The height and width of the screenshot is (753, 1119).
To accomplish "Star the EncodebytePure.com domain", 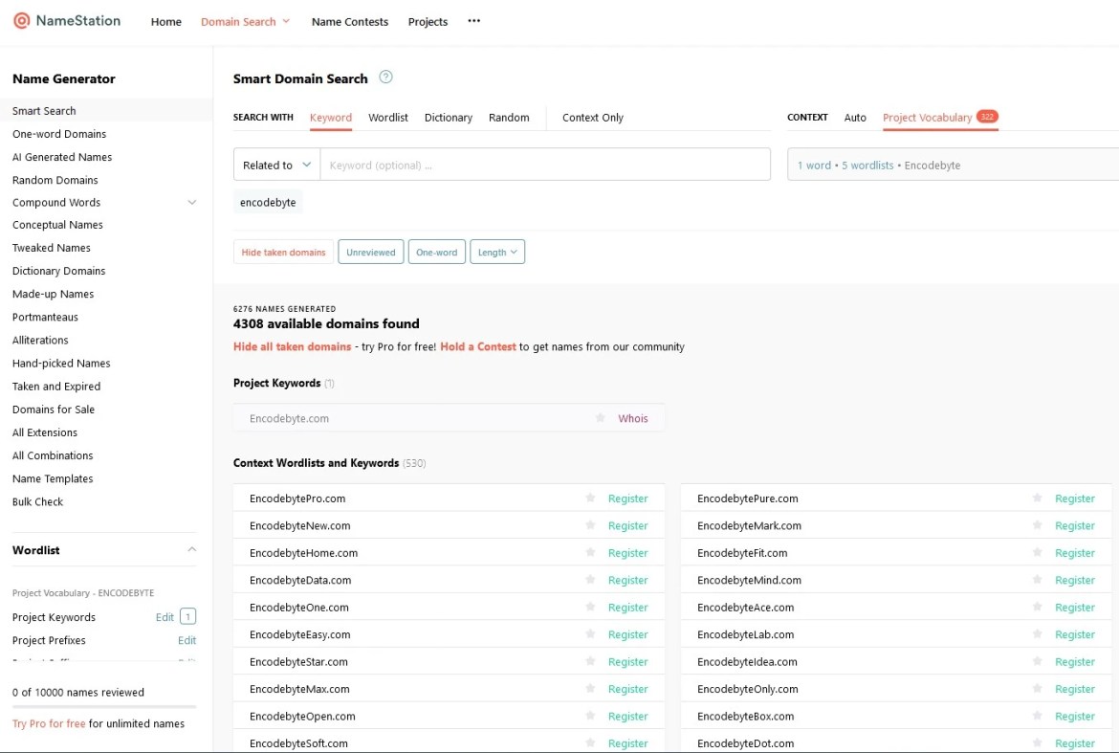I will tap(1037, 498).
